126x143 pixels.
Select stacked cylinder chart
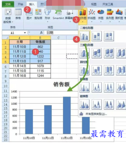pyautogui.click(x=97, y=70)
